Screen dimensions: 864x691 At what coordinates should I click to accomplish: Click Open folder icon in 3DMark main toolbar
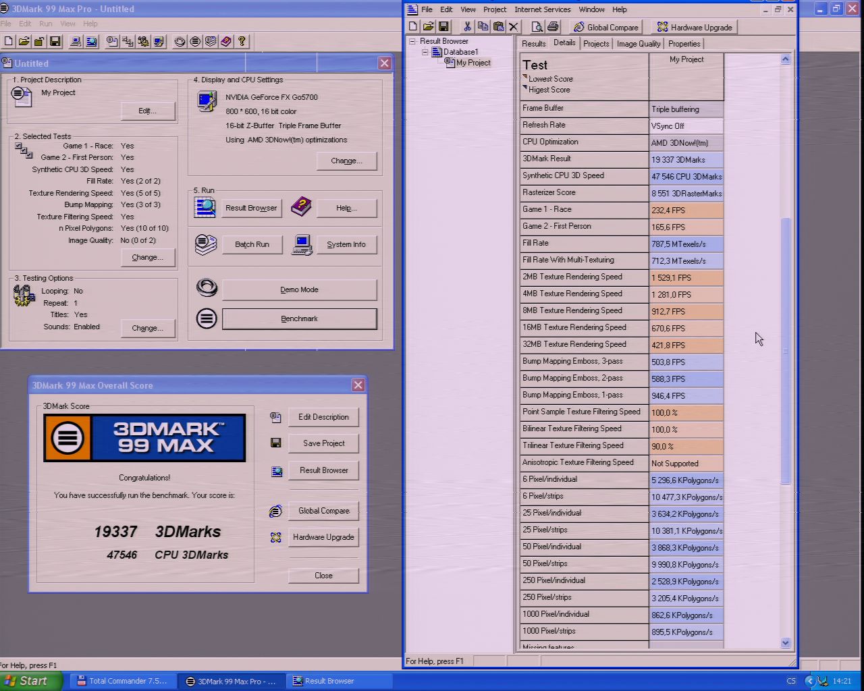tap(24, 41)
